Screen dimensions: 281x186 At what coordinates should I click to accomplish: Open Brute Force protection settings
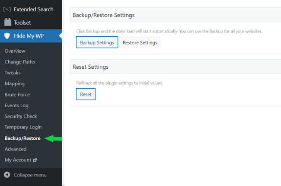point(17,94)
